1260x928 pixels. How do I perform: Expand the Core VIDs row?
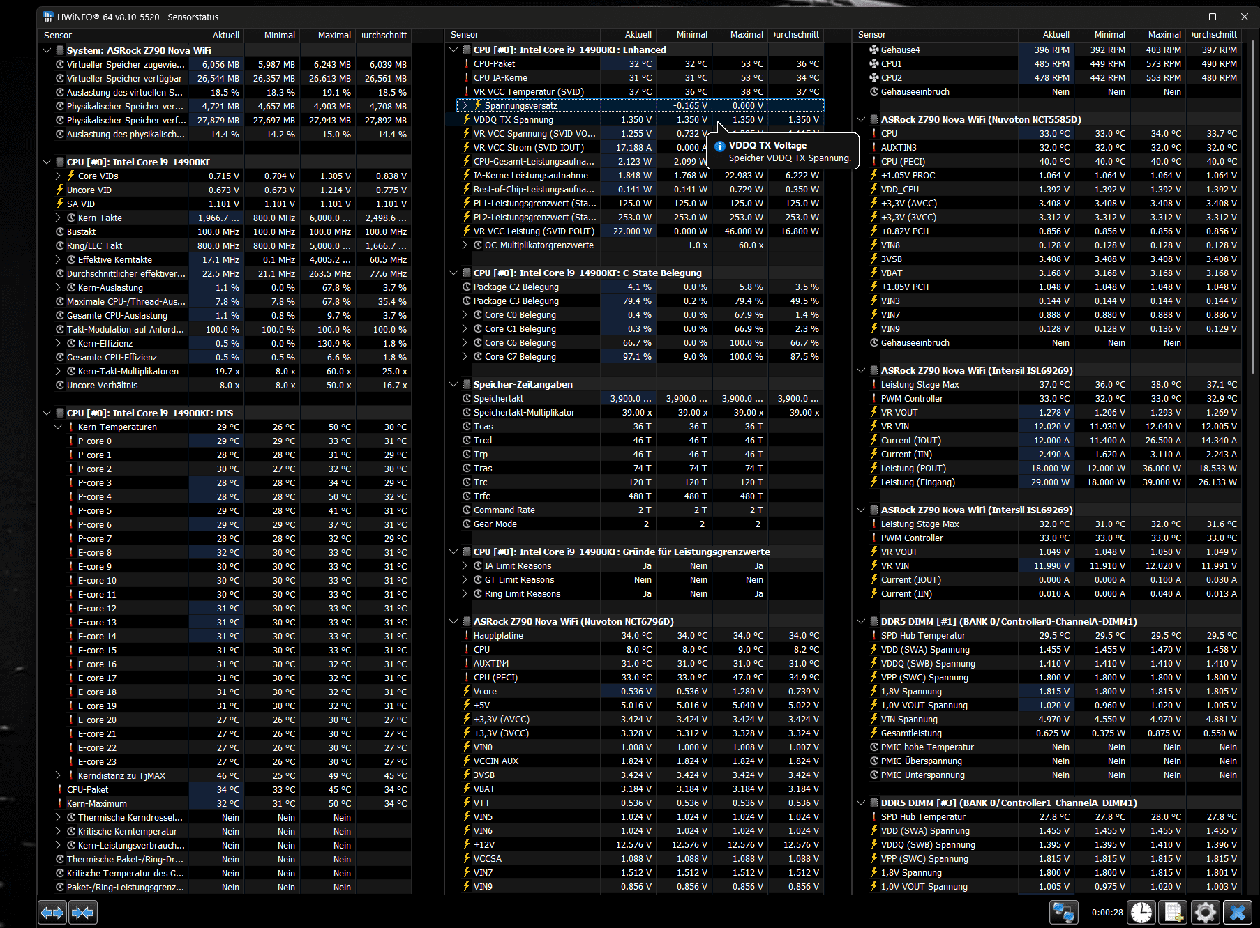tap(59, 176)
